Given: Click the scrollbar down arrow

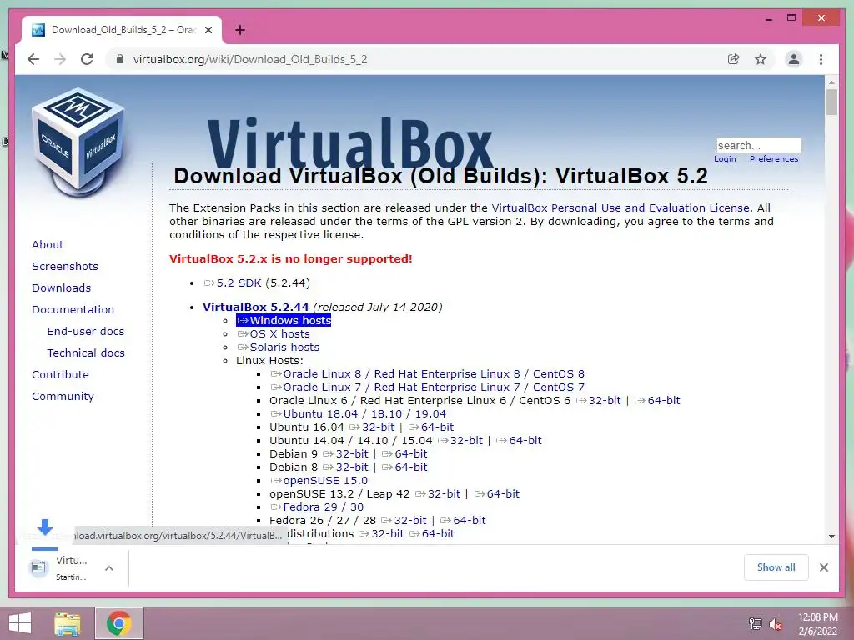Looking at the screenshot, I should pos(831,537).
